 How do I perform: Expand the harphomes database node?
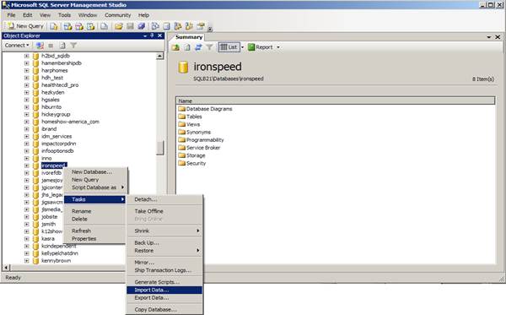point(26,70)
